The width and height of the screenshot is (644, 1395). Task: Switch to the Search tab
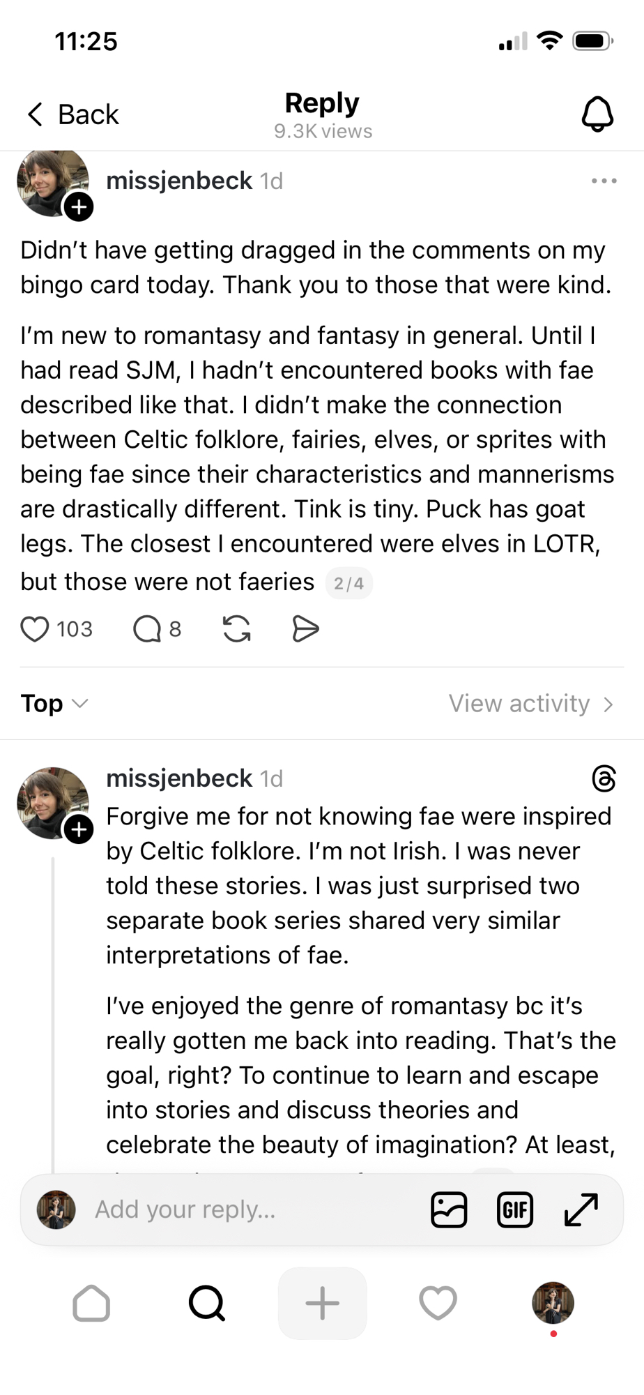pyautogui.click(x=207, y=1303)
